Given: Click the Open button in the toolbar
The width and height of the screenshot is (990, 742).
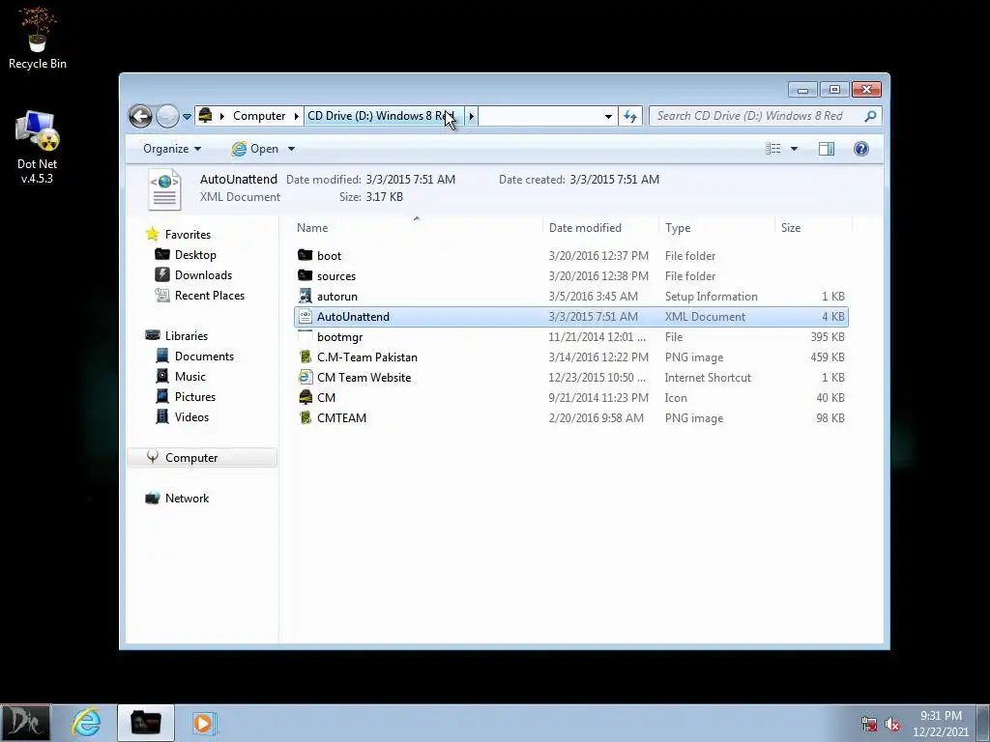Looking at the screenshot, I should [255, 149].
